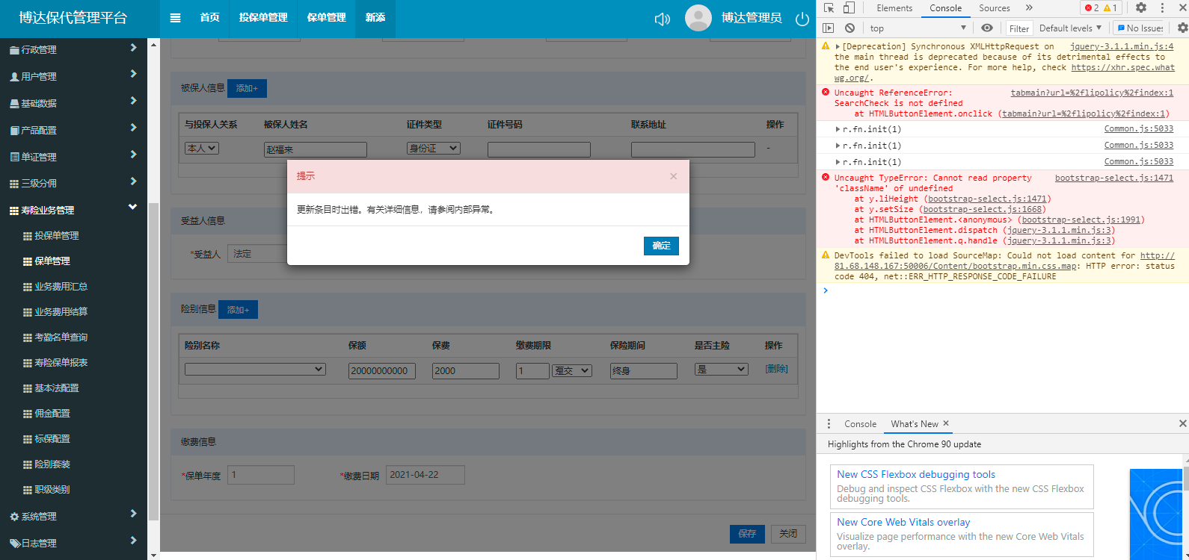Click the 确定 button in dialog
Screen dimensions: 1189x560
point(661,246)
